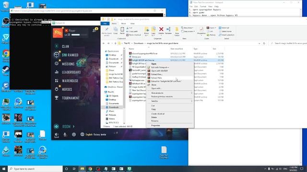
Task: Open the Easy access dropdown in the ribbon
Action: click(x=188, y=32)
